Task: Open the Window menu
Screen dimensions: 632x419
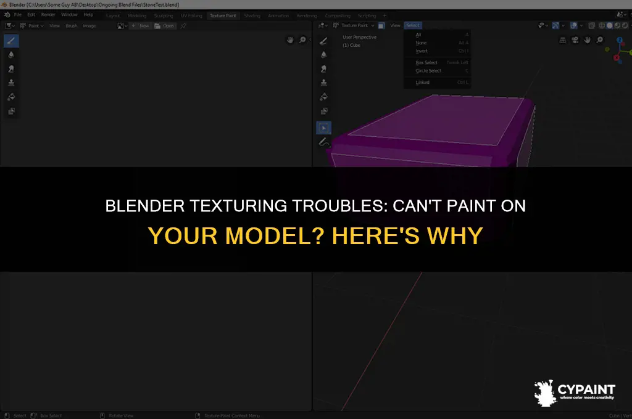Action: click(69, 15)
